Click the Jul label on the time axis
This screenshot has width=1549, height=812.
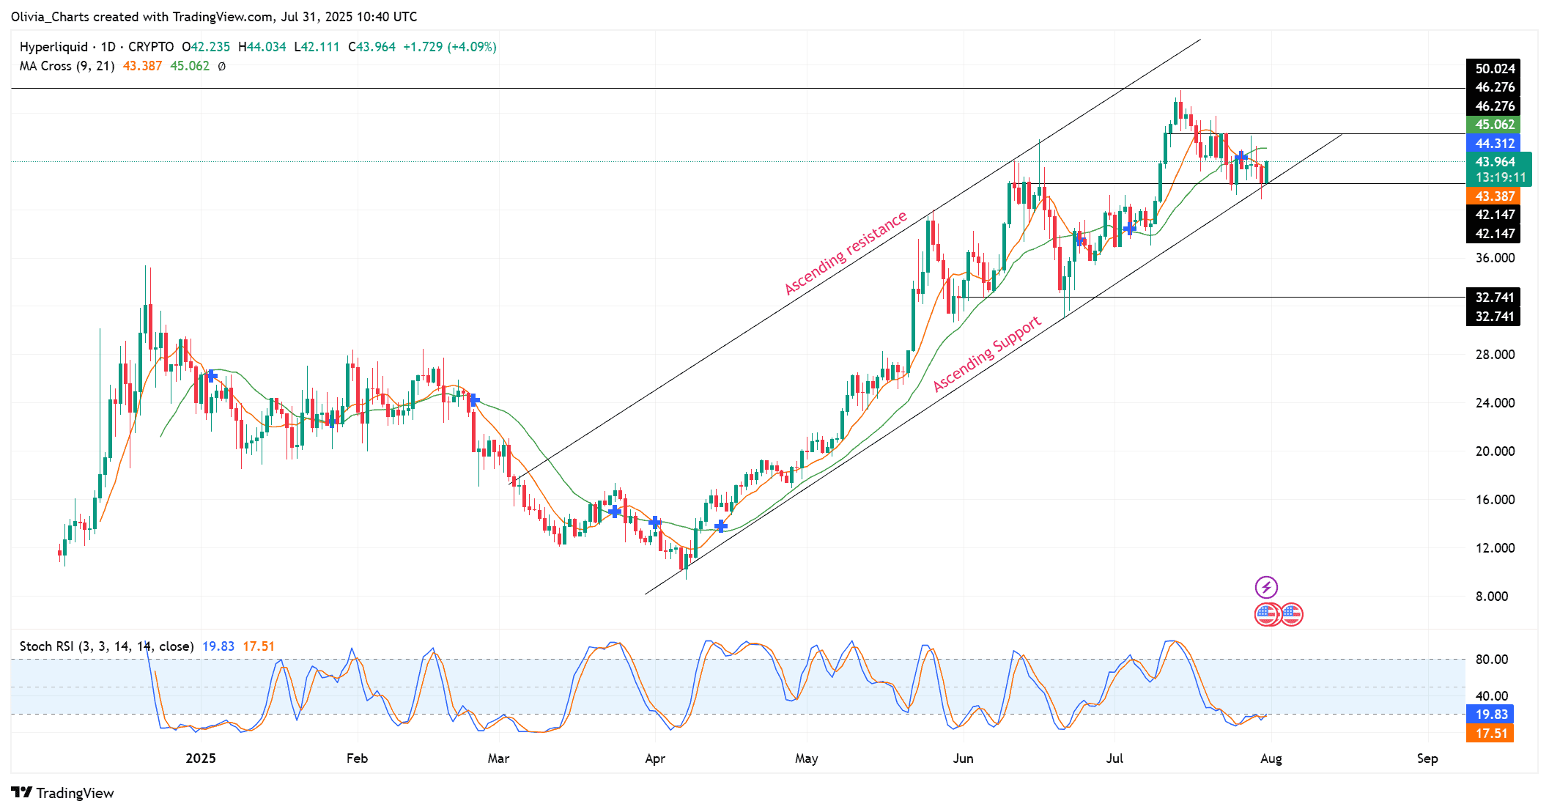[x=1114, y=759]
